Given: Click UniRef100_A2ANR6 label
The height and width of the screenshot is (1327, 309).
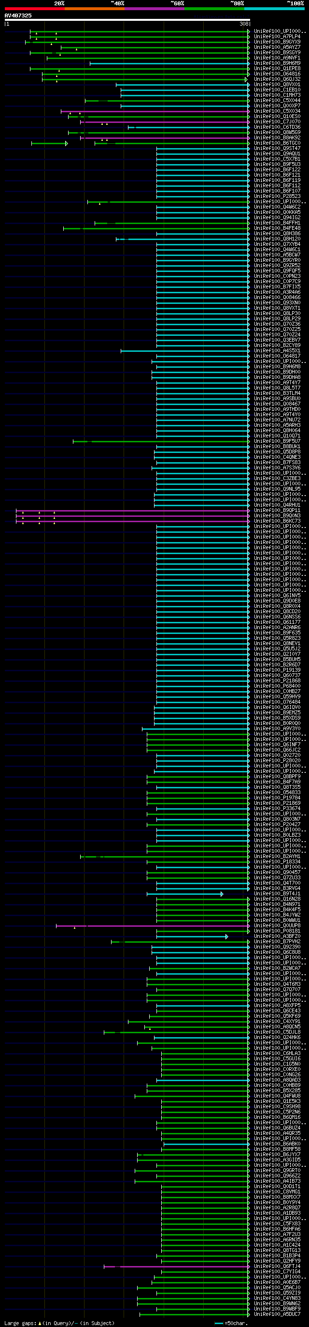Looking at the screenshot, I should click(277, 627).
